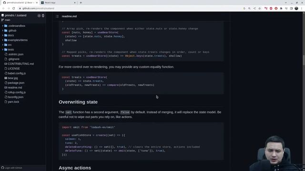Click the page vertical scrollbar thumb
This screenshot has height=171, width=305.
click(304, 60)
